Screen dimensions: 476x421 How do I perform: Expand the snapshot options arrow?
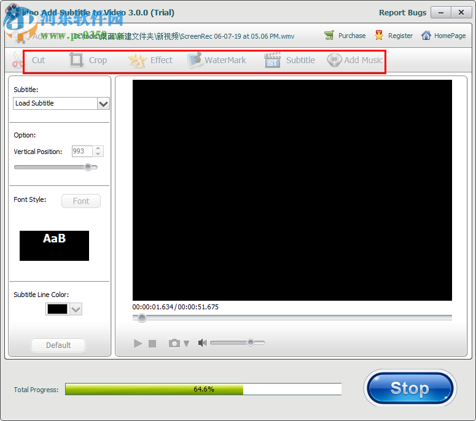[x=186, y=343]
